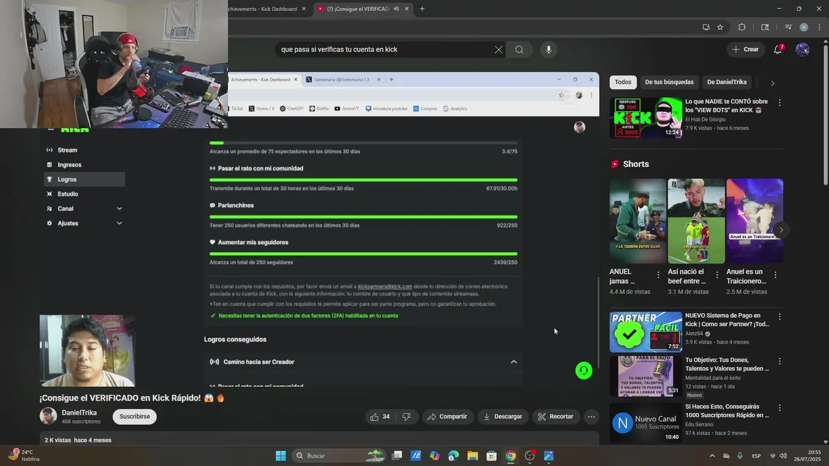This screenshot has height=466, width=829.
Task: Open DanielTrika channel name link
Action: coord(79,413)
